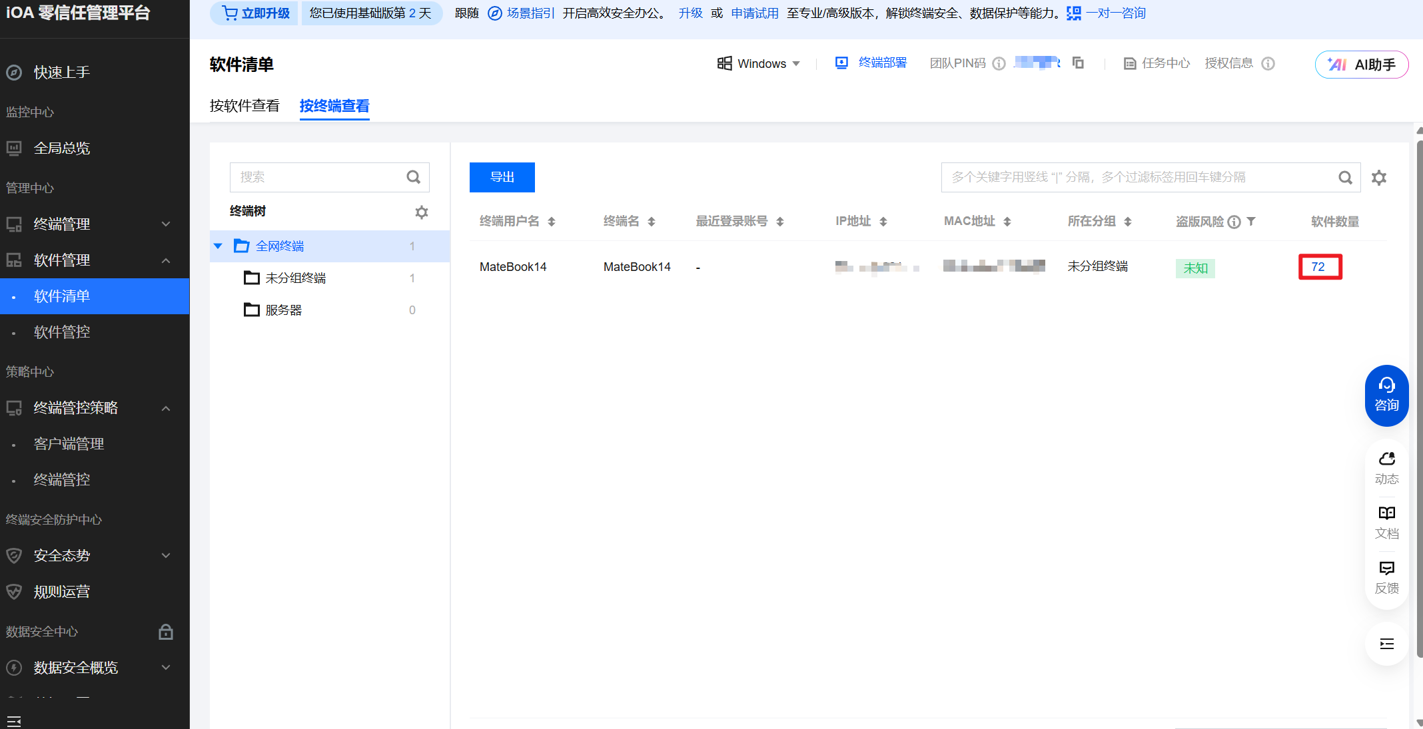Open the Windows platform dropdown
Viewport: 1423px width, 729px height.
759,63
